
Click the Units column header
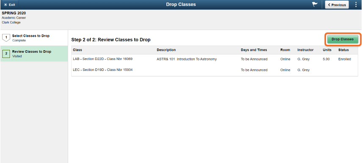pos(327,50)
